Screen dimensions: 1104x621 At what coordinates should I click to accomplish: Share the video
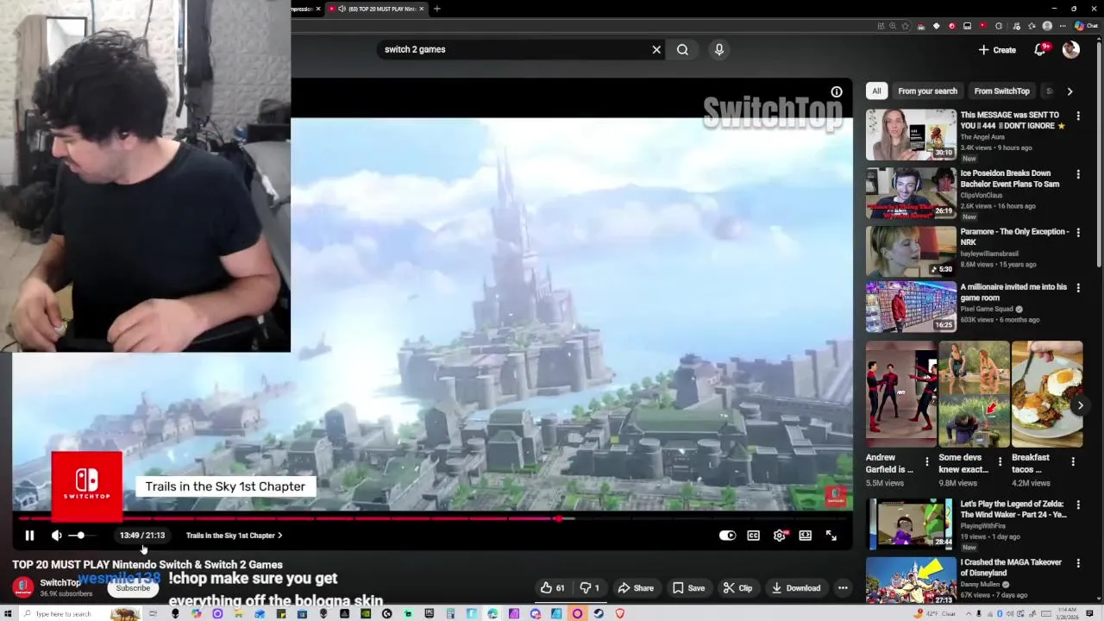point(636,588)
